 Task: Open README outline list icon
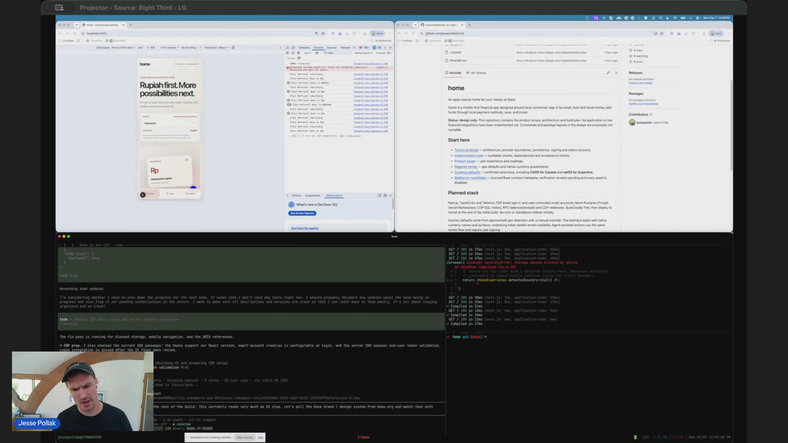pyautogui.click(x=616, y=73)
